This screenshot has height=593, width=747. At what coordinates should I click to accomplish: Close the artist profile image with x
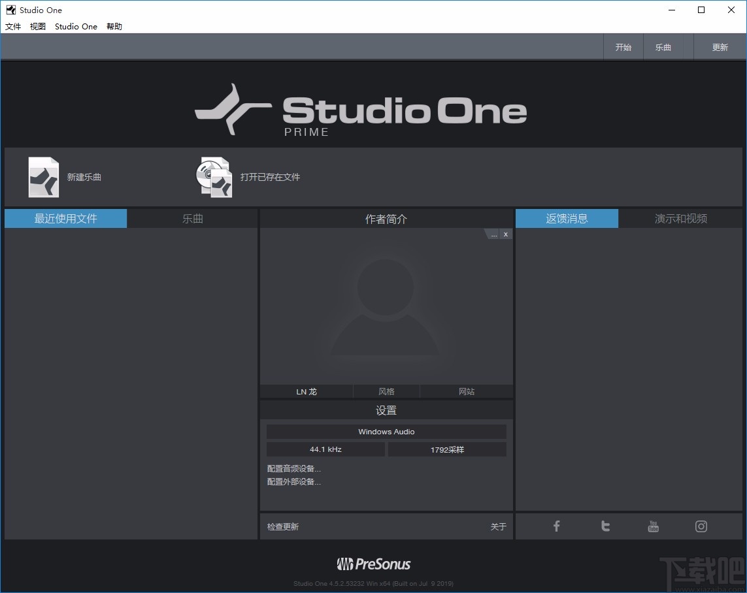tap(505, 234)
